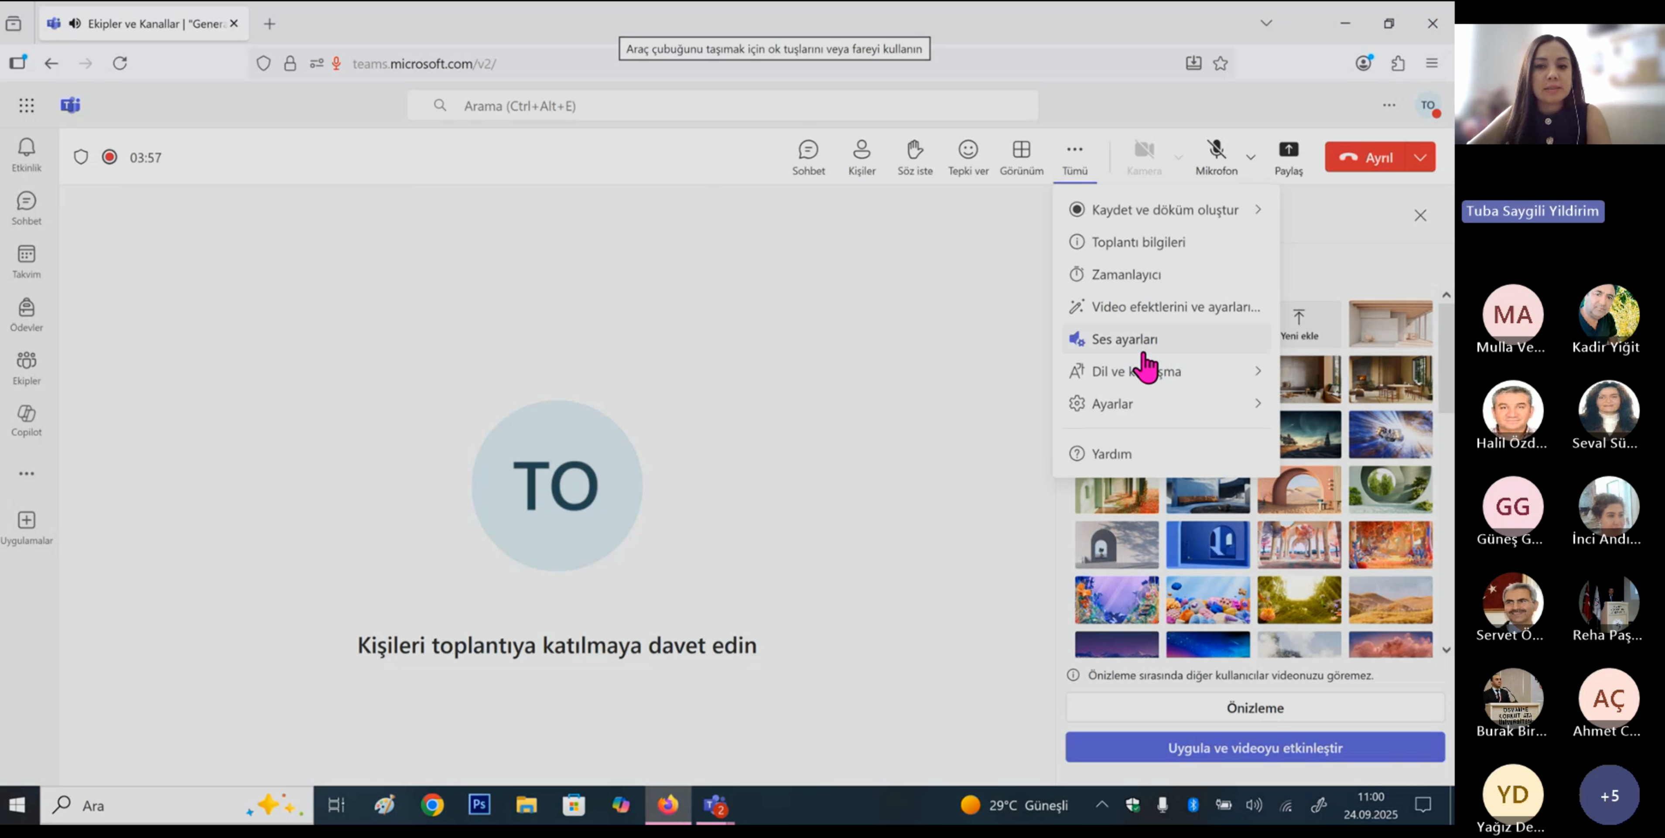Expand the Mikrofon device options chevron
The width and height of the screenshot is (1665, 838).
(1251, 157)
